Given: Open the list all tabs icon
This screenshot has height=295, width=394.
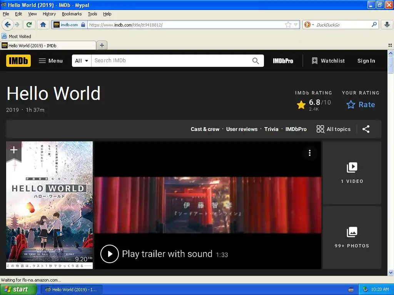Looking at the screenshot, I should click(x=390, y=45).
